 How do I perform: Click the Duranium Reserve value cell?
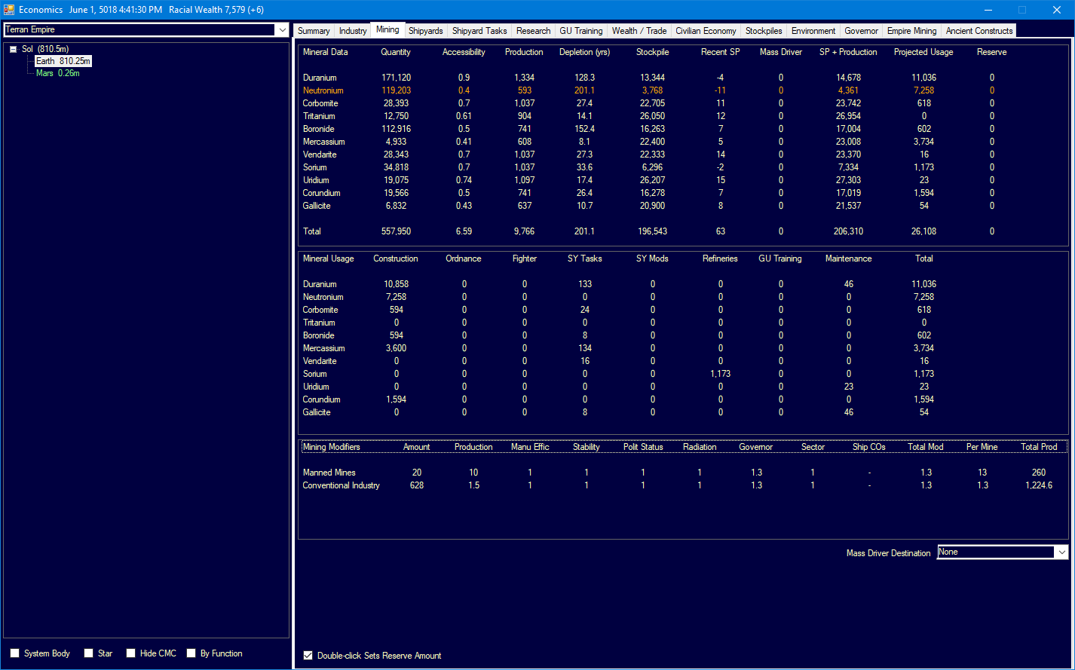(992, 78)
